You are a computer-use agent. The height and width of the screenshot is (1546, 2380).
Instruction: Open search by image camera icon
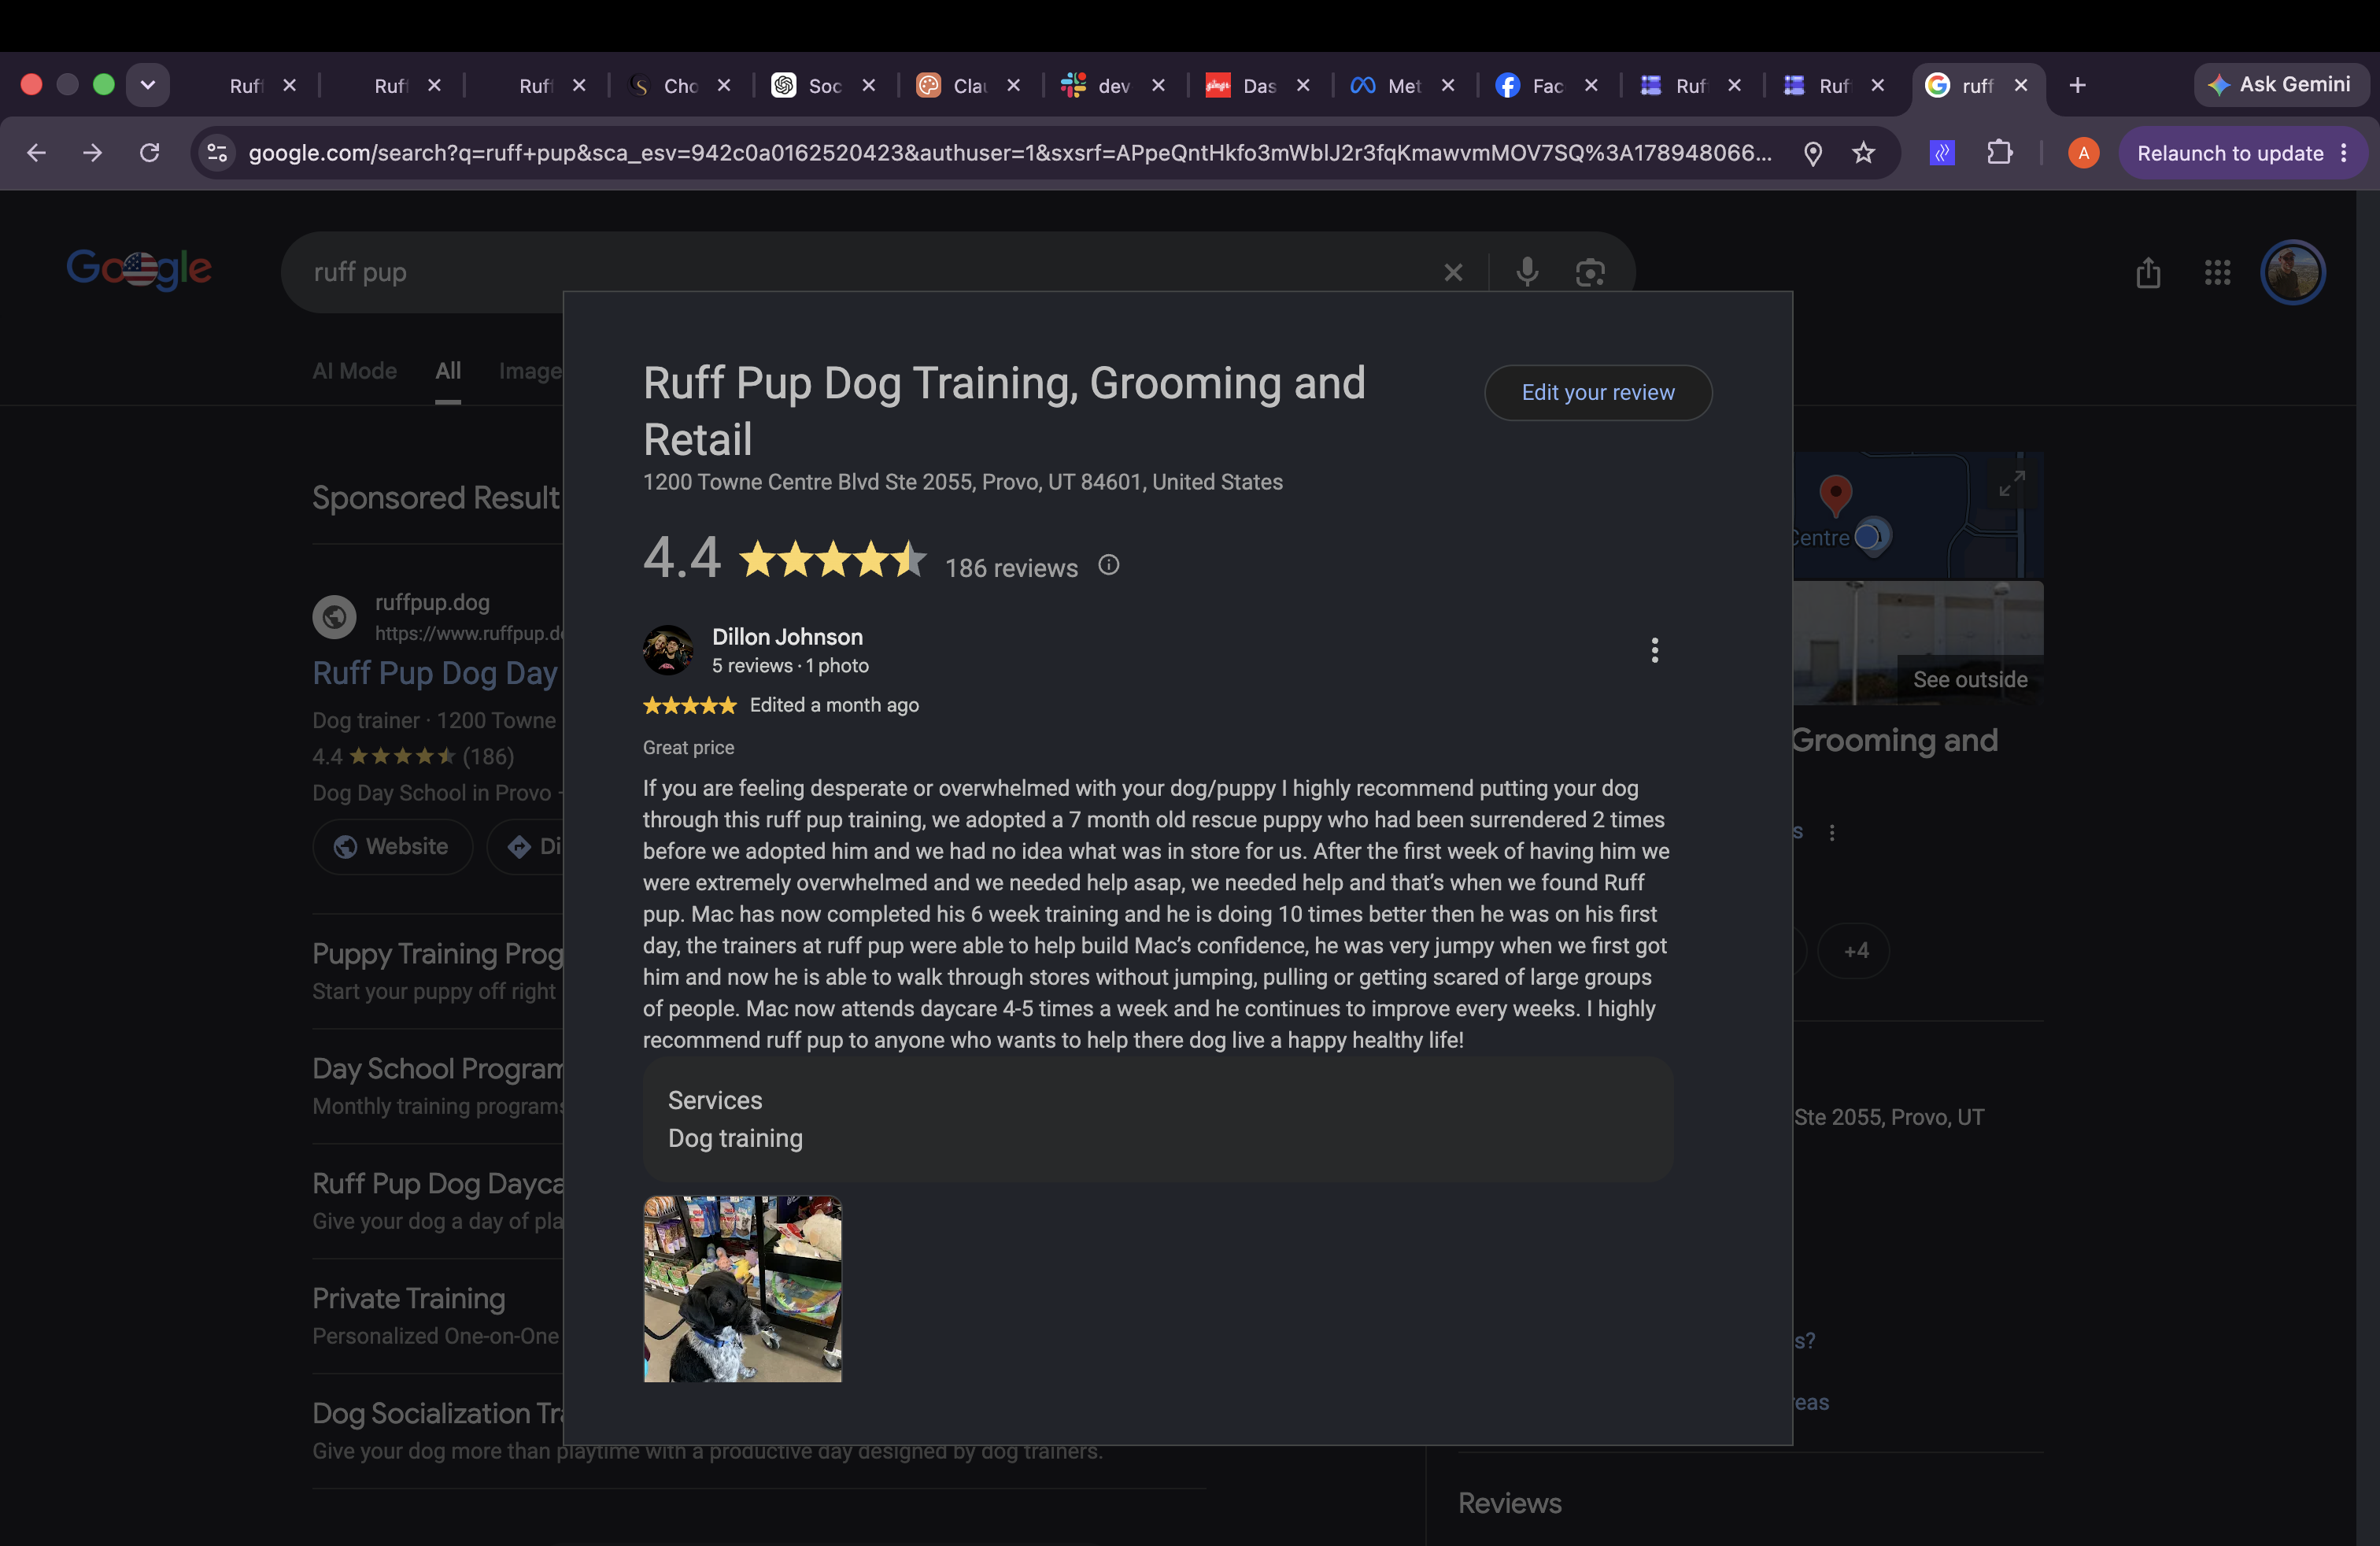pyautogui.click(x=1590, y=272)
